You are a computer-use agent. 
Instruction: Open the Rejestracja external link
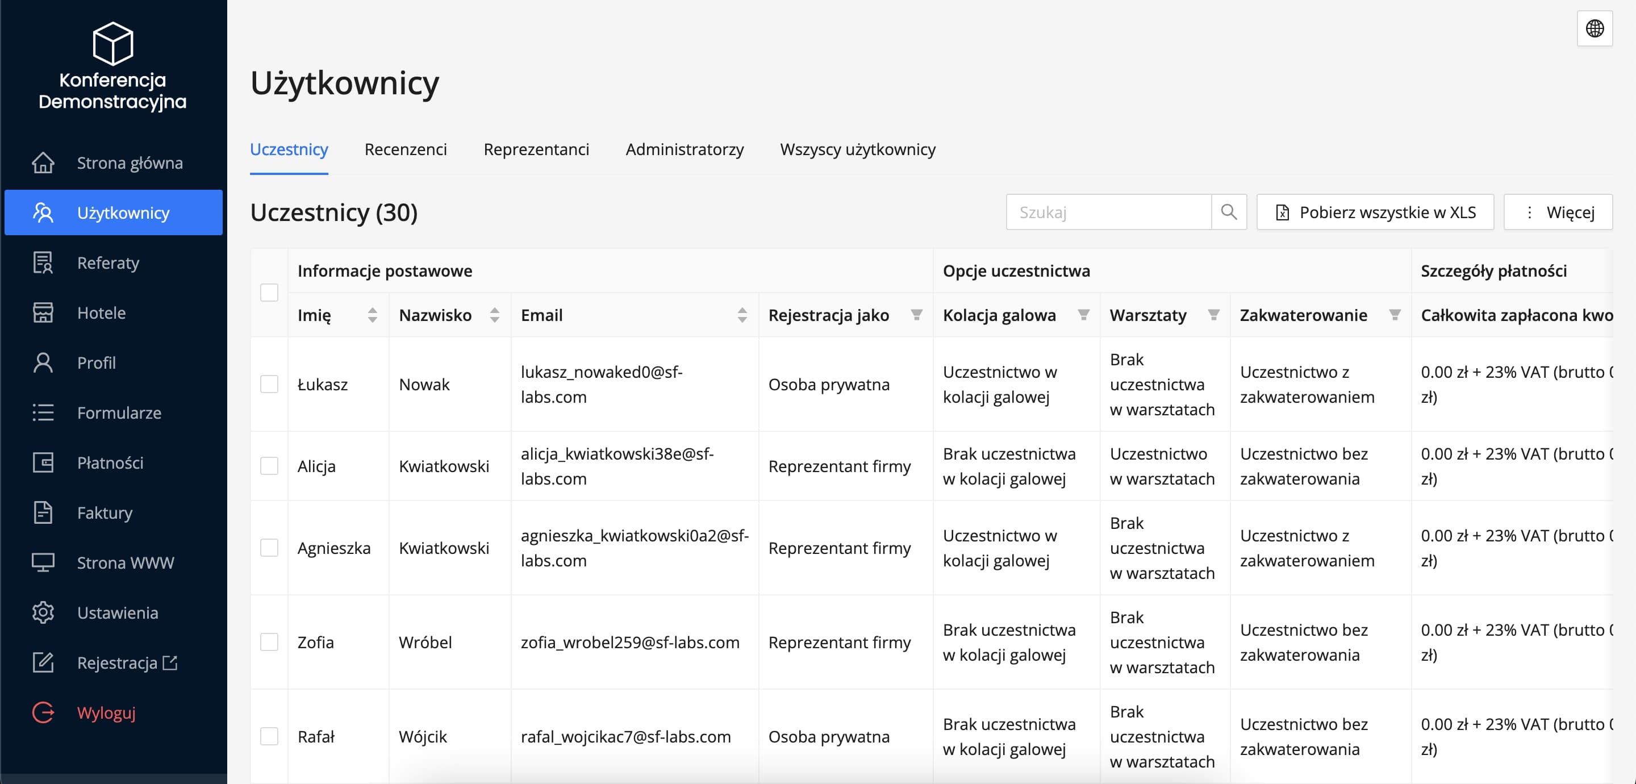coord(113,662)
